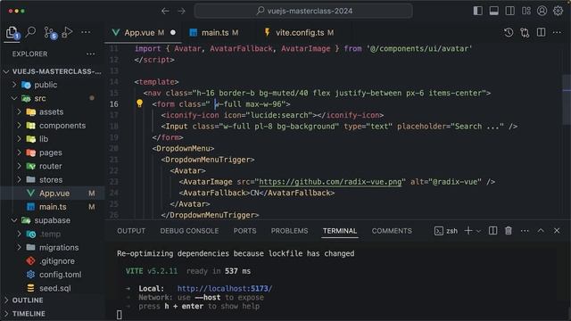Kill terminal with trash icon
This screenshot has width=571, height=321.
(509, 231)
